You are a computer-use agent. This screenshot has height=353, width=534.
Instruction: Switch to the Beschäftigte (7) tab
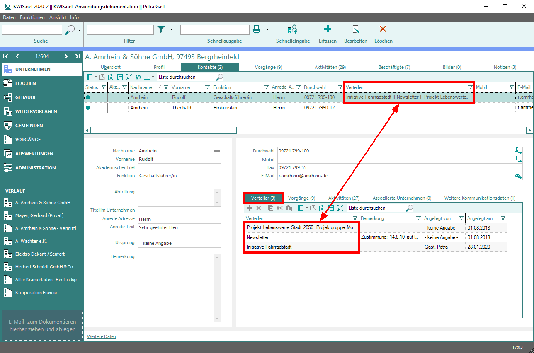point(394,67)
